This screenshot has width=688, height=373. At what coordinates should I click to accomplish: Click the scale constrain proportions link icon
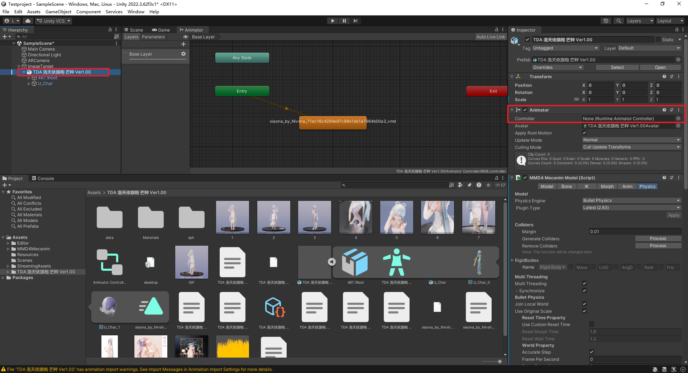(x=577, y=99)
